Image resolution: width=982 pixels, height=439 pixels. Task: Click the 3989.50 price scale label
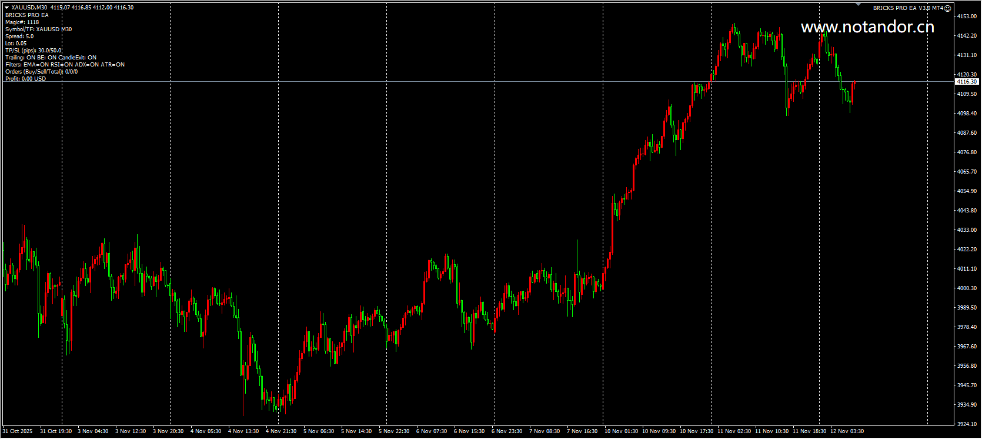(967, 308)
